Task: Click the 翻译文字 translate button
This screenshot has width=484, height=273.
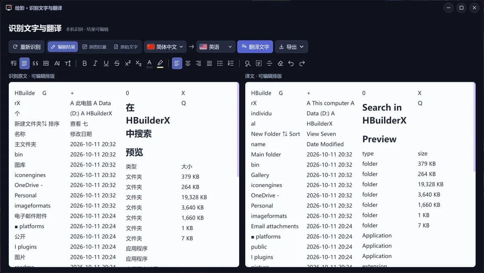Action: point(255,47)
